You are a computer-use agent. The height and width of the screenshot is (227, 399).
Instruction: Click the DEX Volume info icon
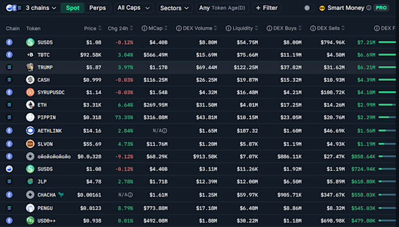pos(179,29)
